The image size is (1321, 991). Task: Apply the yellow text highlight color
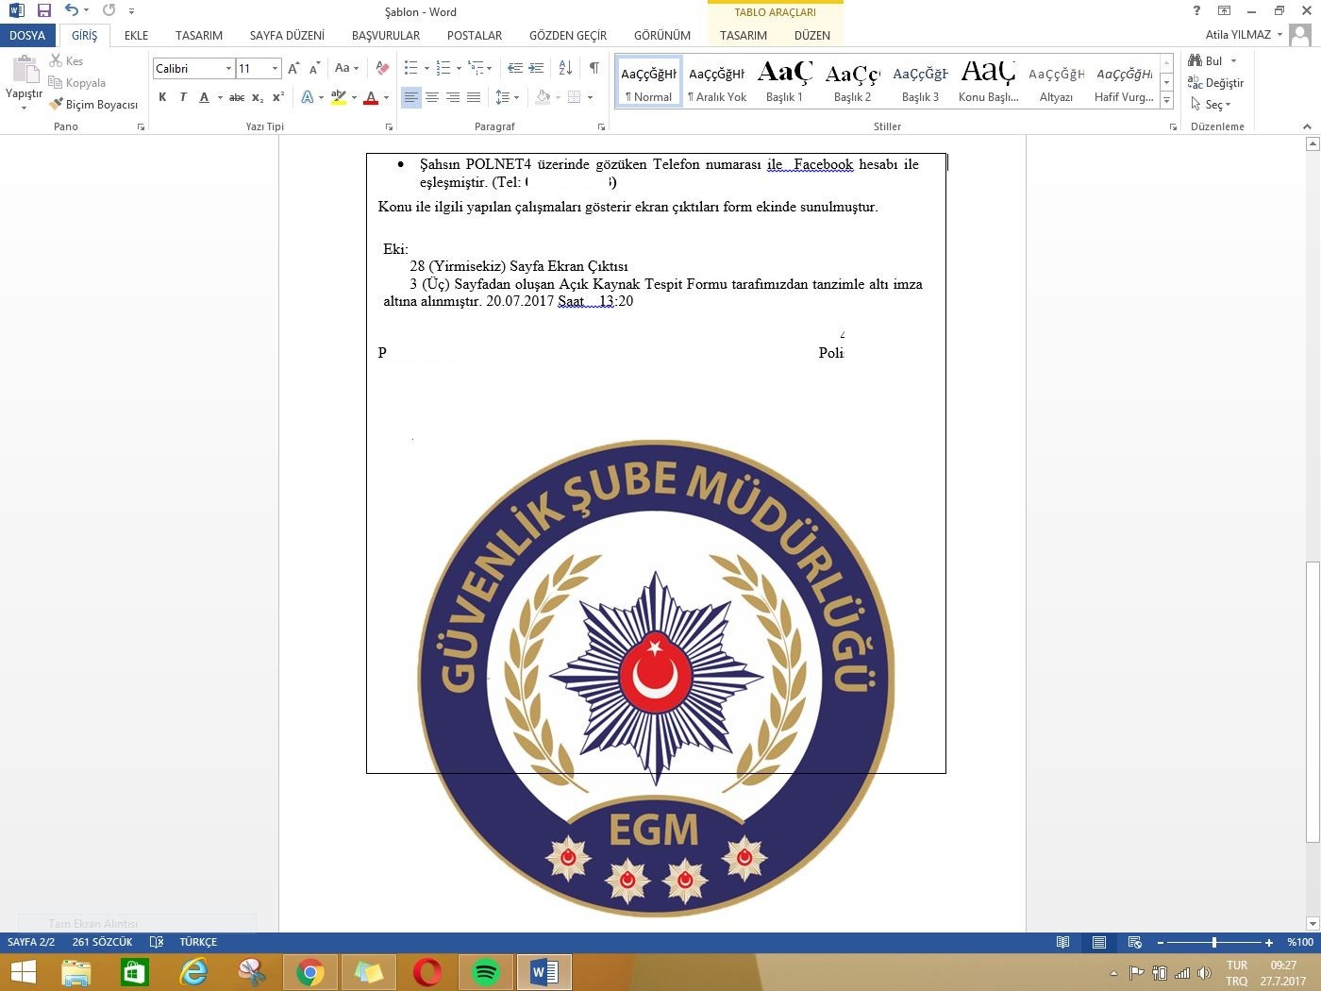pyautogui.click(x=339, y=97)
